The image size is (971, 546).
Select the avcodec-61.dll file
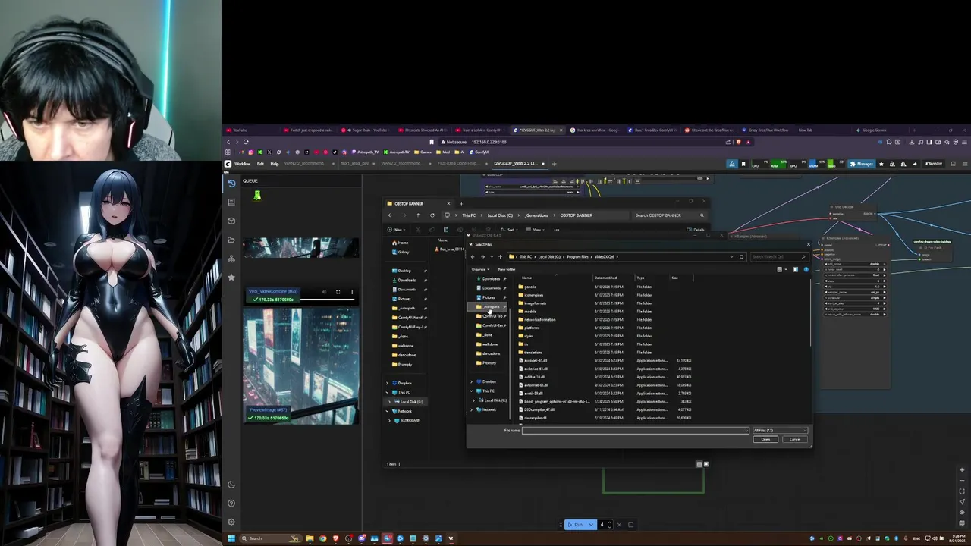coord(536,361)
